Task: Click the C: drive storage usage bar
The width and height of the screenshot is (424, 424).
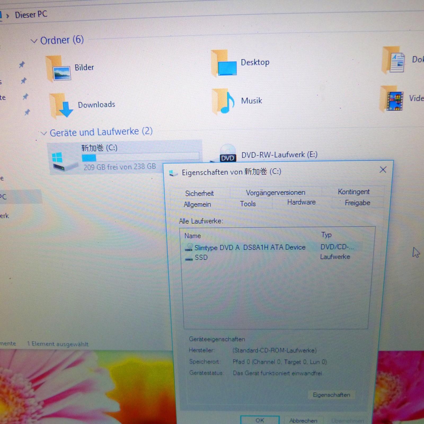Action: (x=140, y=157)
